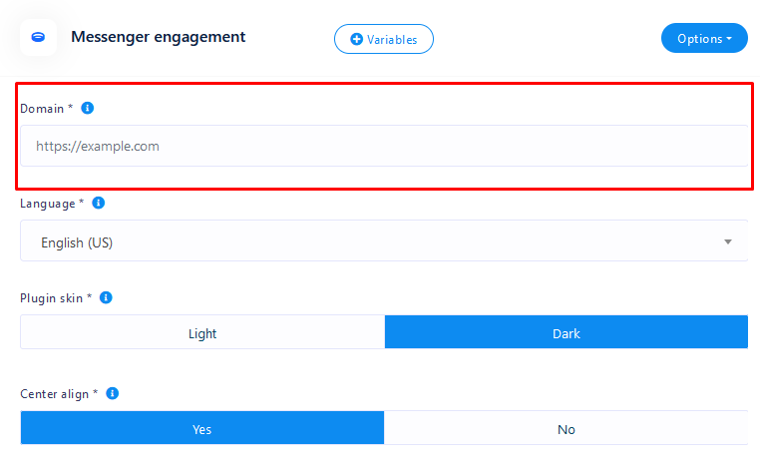Select the Light plugin skin
This screenshot has height=471, width=760.
point(202,333)
